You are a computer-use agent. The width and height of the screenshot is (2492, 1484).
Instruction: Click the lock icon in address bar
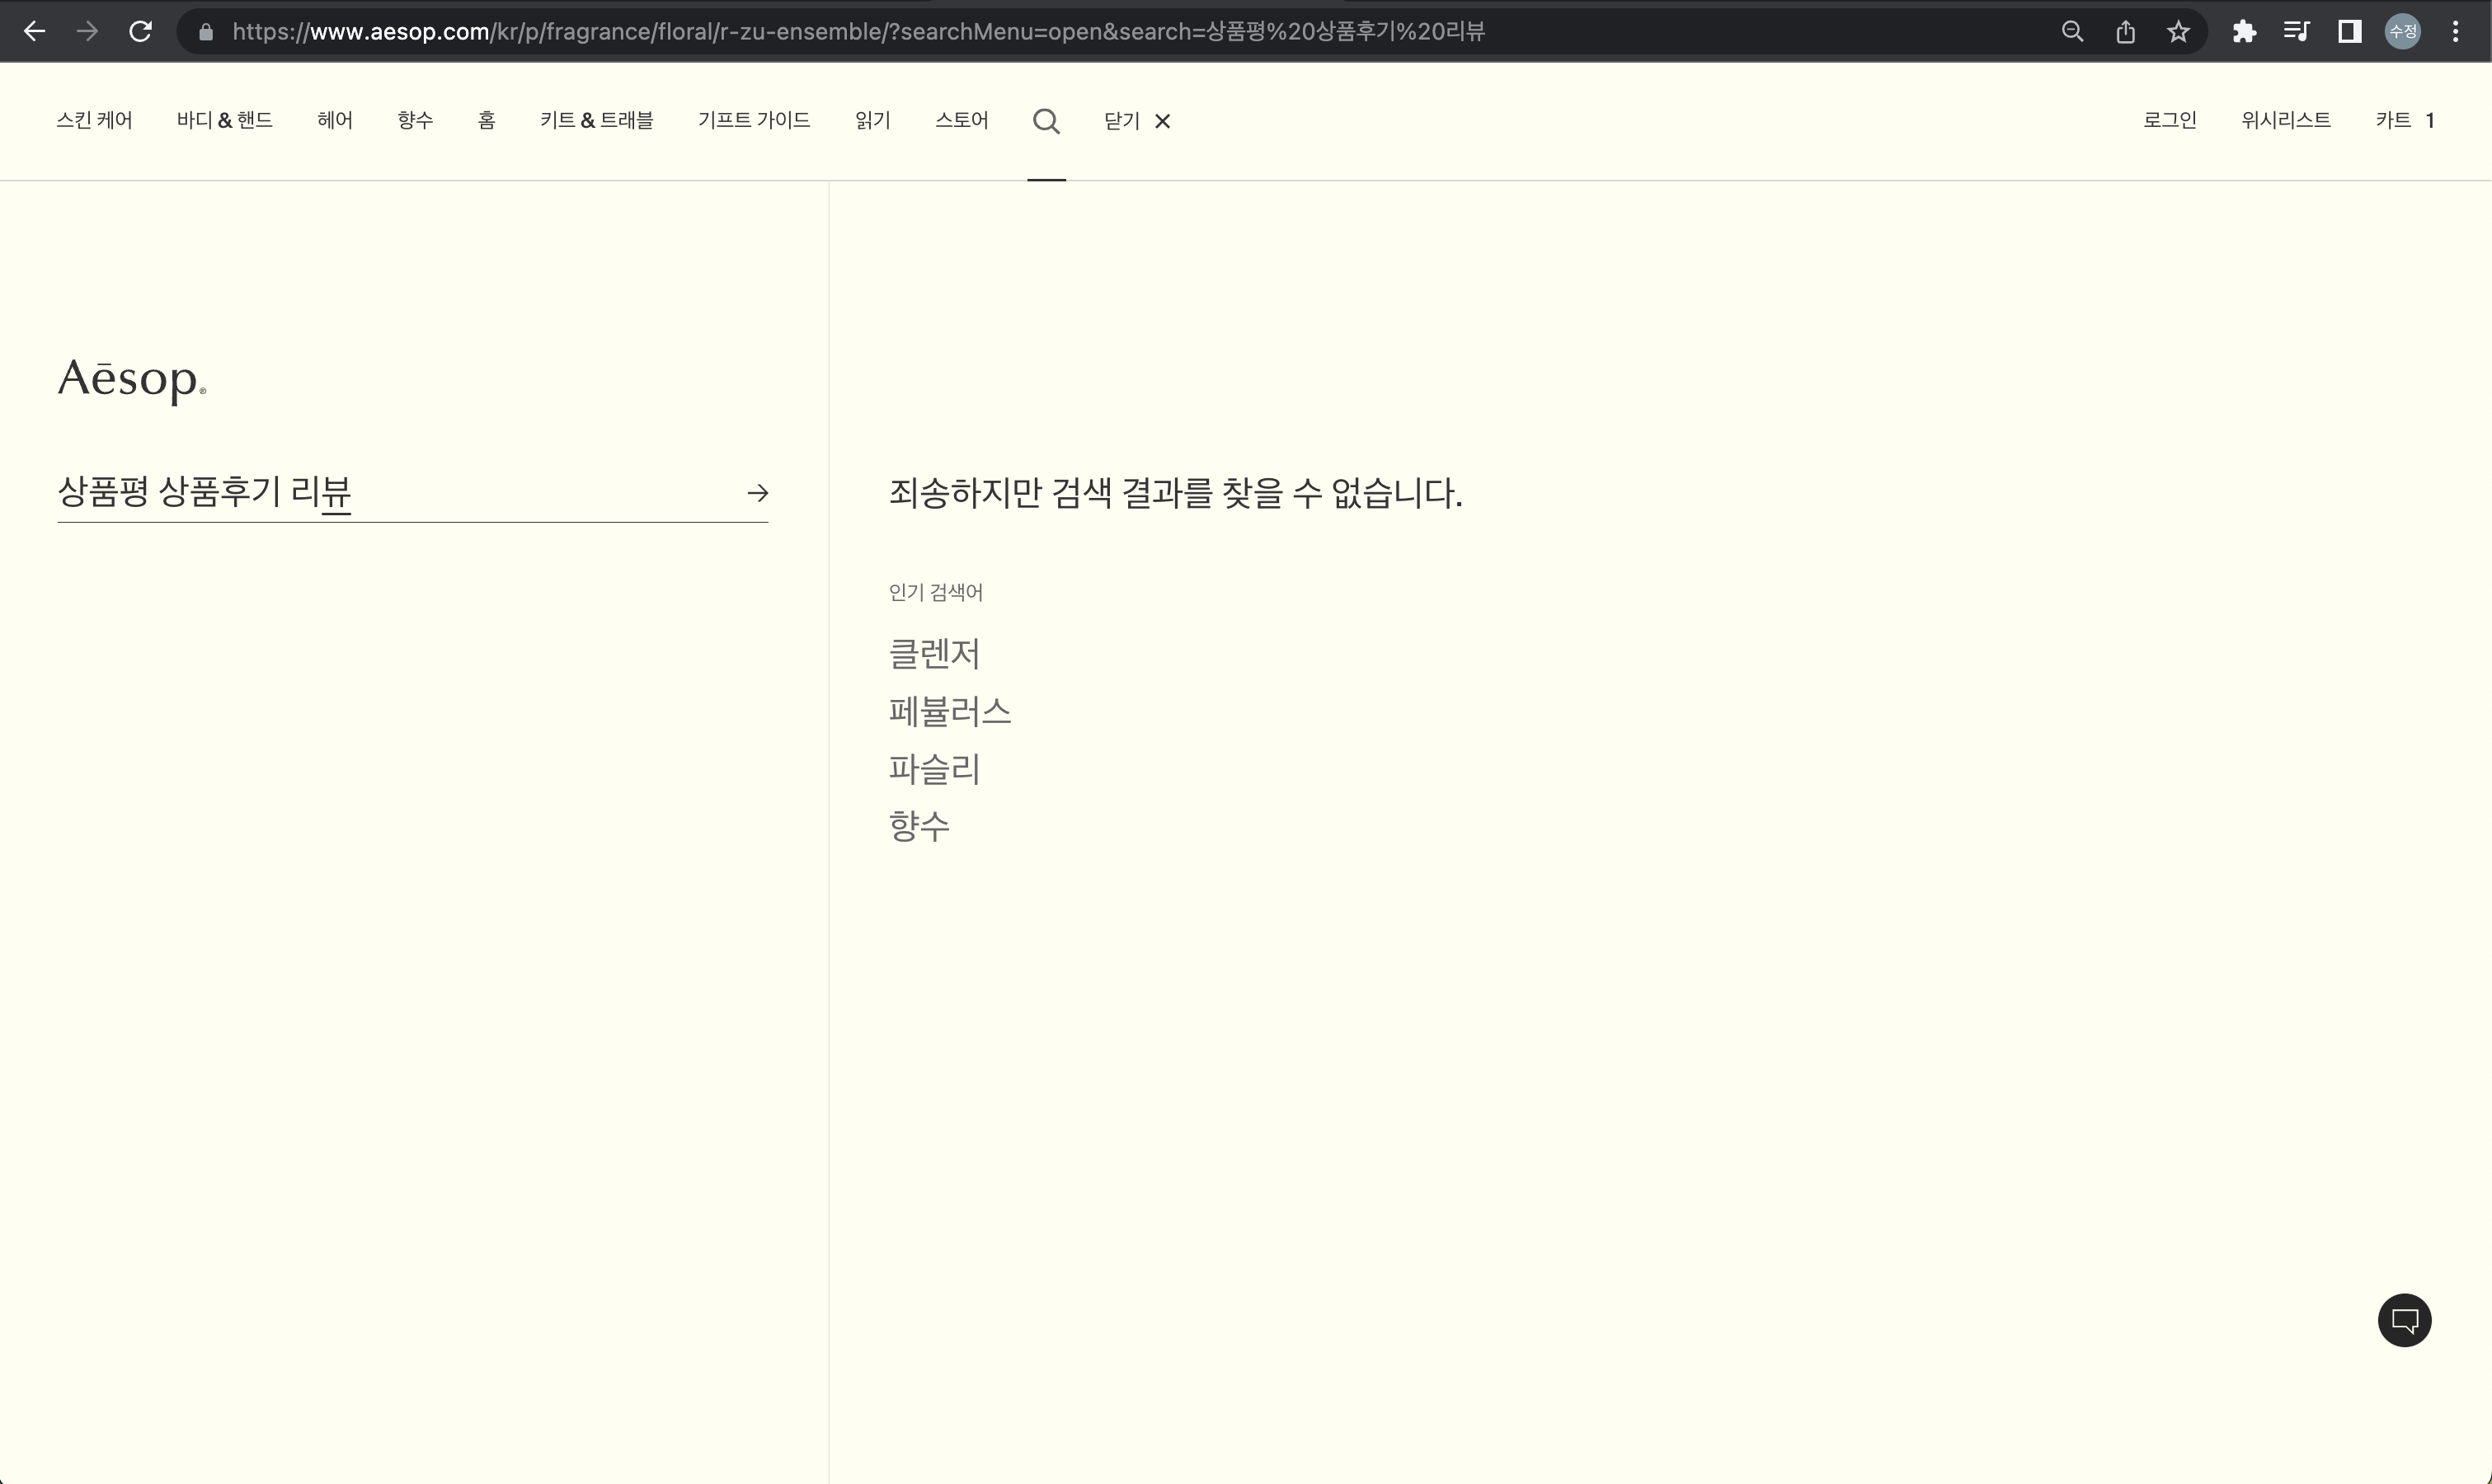click(206, 32)
